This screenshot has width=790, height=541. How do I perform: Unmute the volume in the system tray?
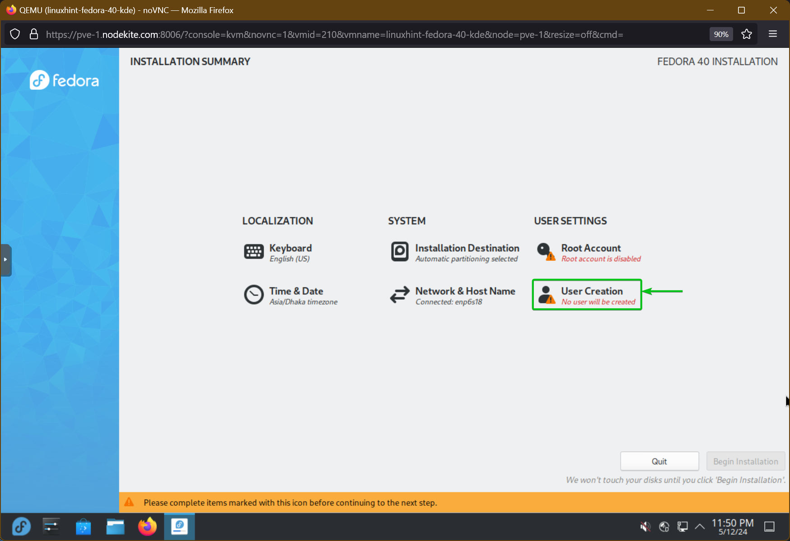tap(645, 526)
